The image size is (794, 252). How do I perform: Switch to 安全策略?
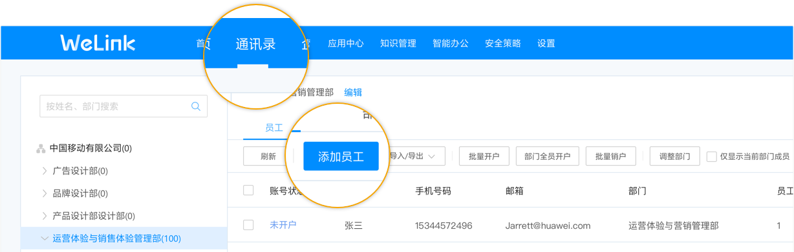click(x=503, y=43)
